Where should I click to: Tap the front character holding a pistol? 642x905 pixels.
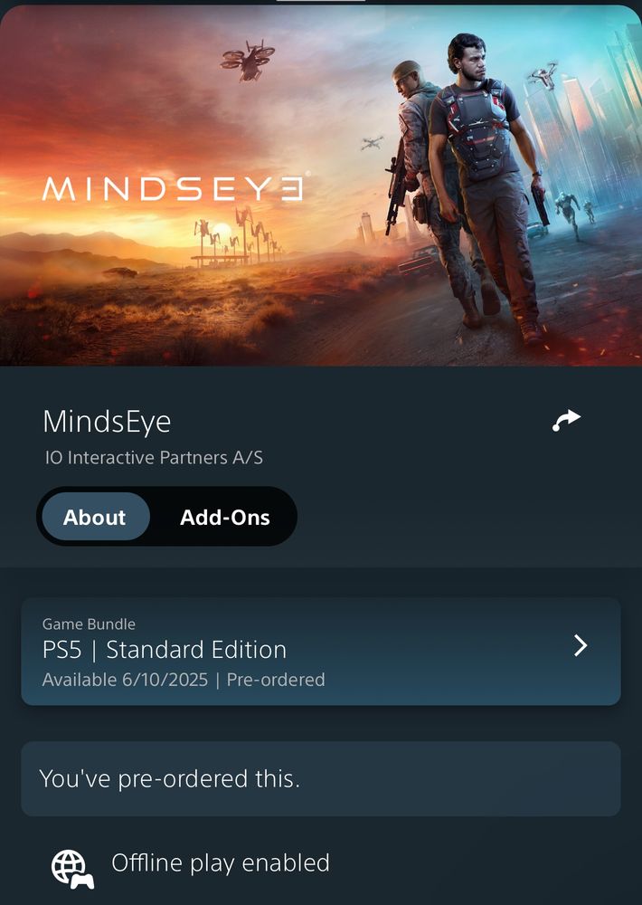pyautogui.click(x=489, y=185)
